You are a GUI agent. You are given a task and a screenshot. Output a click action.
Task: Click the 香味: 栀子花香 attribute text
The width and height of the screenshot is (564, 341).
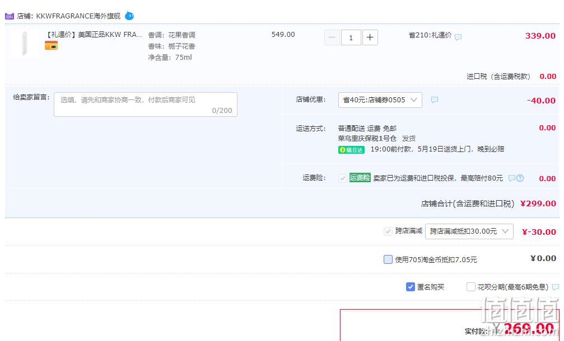tap(171, 46)
